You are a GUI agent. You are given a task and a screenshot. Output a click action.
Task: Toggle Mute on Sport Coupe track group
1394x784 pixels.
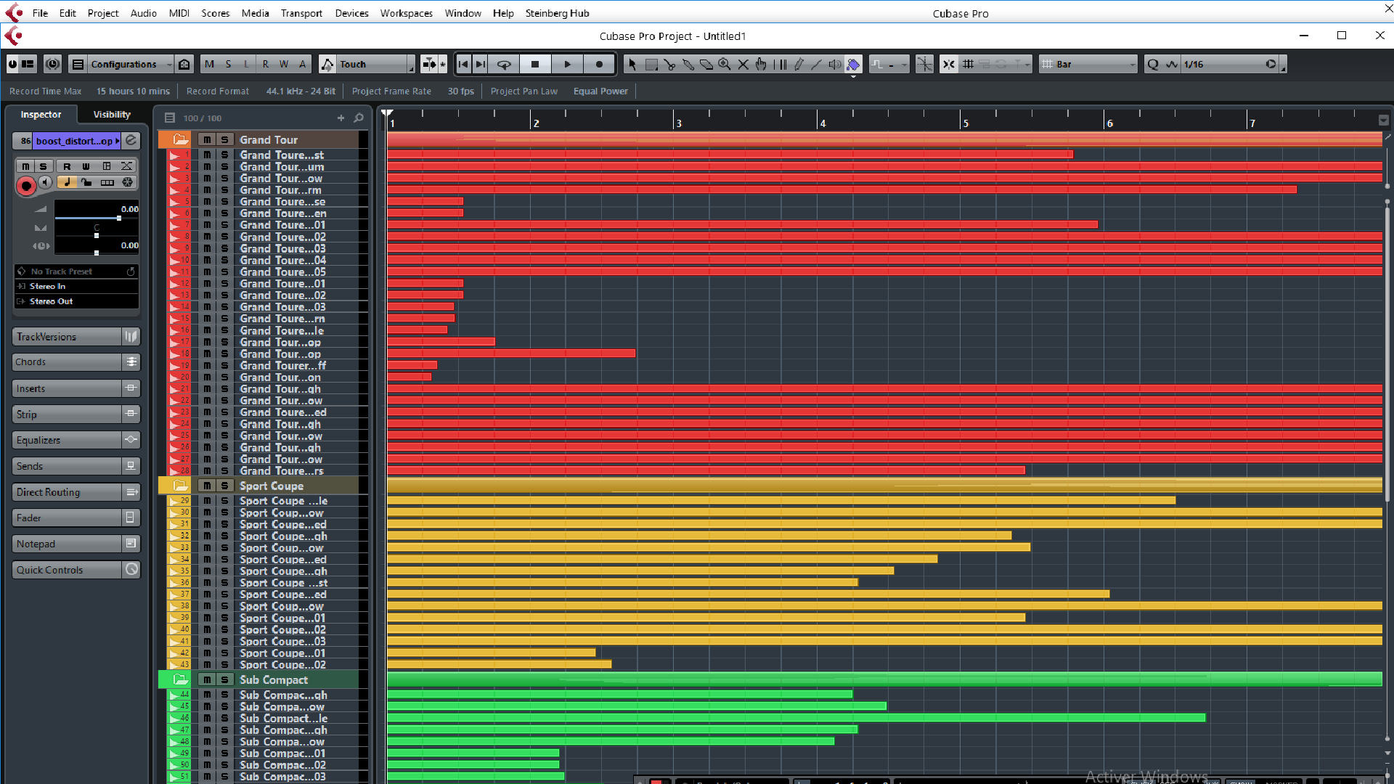click(207, 486)
